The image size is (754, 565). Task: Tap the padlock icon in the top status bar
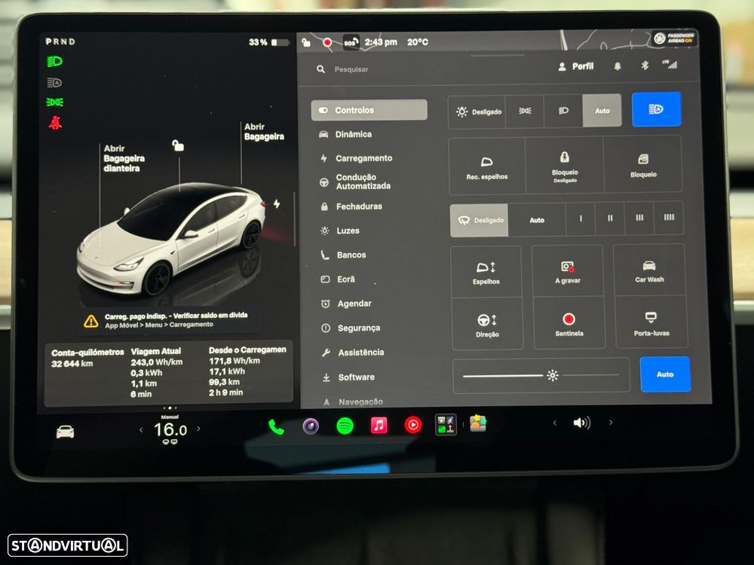306,43
